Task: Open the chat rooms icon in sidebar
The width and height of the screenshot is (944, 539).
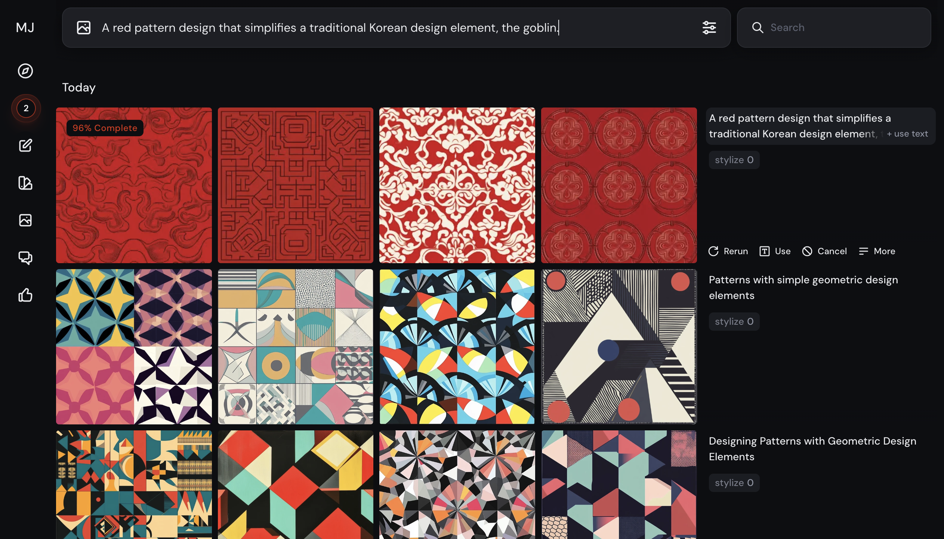Action: [25, 258]
